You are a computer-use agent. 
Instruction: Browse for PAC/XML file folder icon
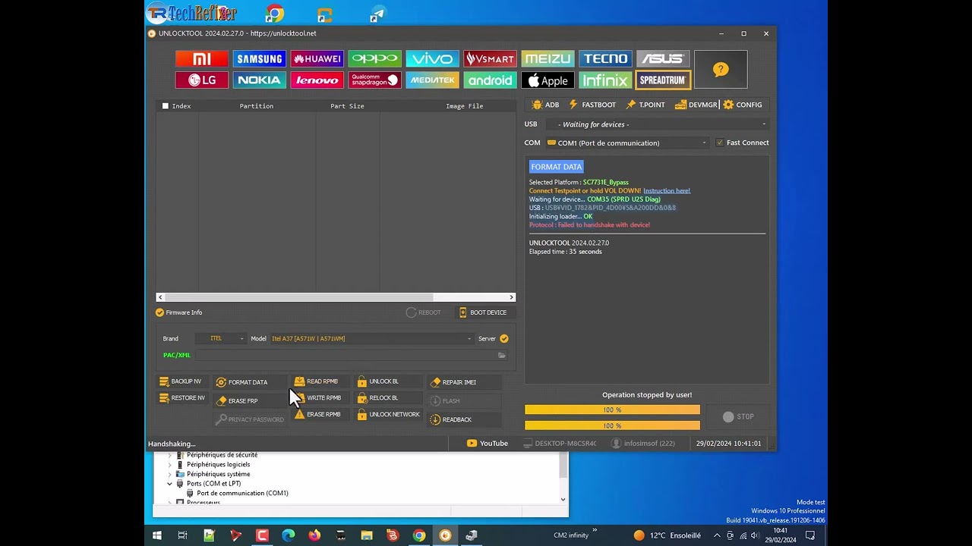click(501, 355)
